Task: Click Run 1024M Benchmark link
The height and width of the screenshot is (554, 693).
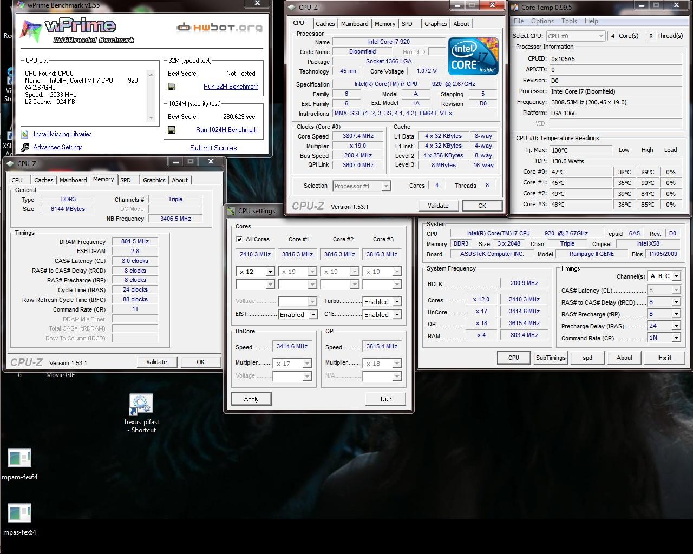Action: [x=226, y=130]
